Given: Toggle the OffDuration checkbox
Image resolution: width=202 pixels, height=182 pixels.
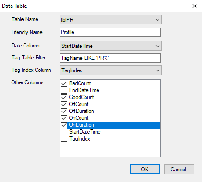Looking at the screenshot, I should pyautogui.click(x=64, y=111).
